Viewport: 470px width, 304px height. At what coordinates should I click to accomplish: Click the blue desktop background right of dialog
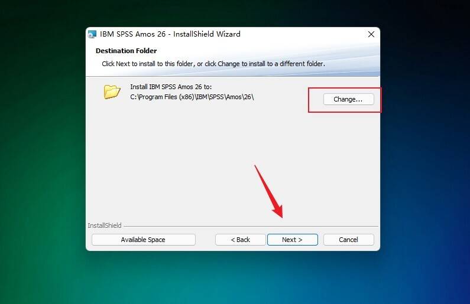click(x=426, y=149)
